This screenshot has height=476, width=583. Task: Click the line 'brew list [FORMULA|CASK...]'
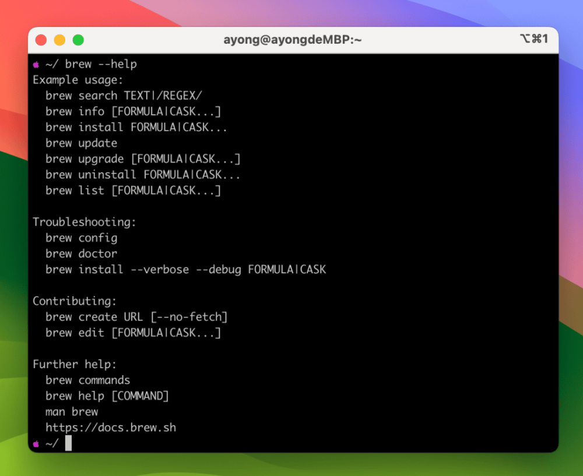coord(134,191)
